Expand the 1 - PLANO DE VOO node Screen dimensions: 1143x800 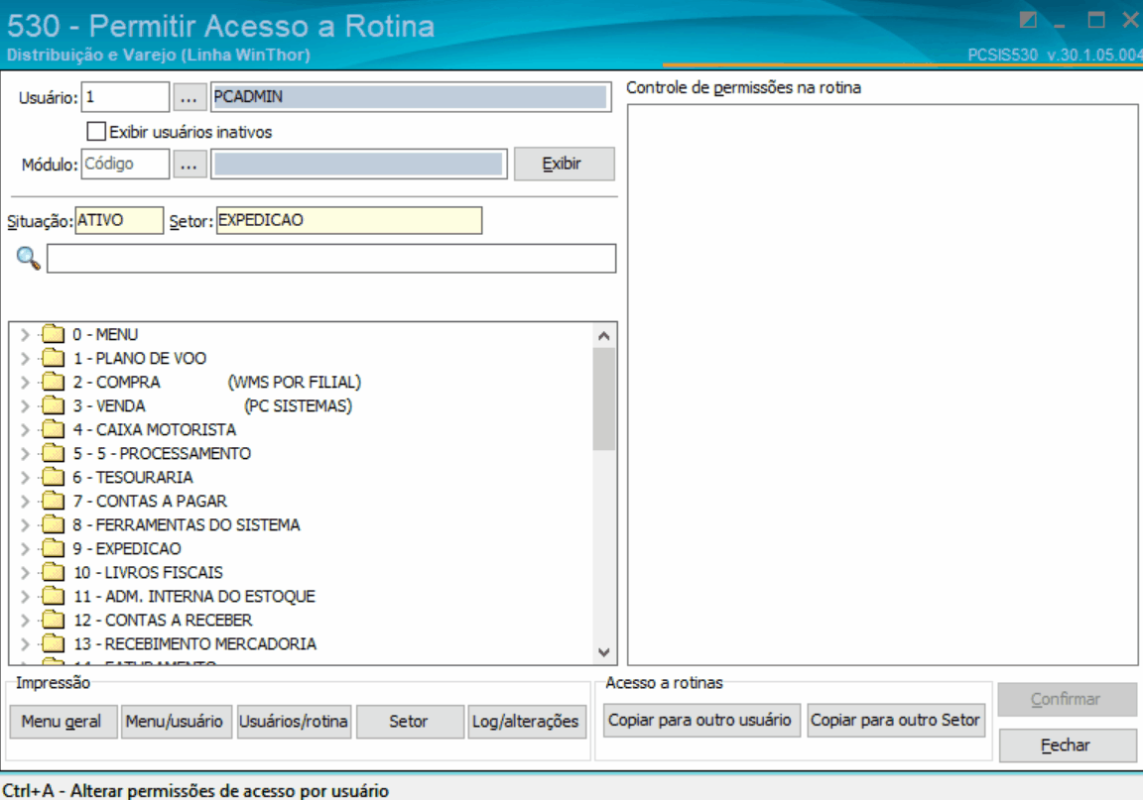pyautogui.click(x=25, y=358)
